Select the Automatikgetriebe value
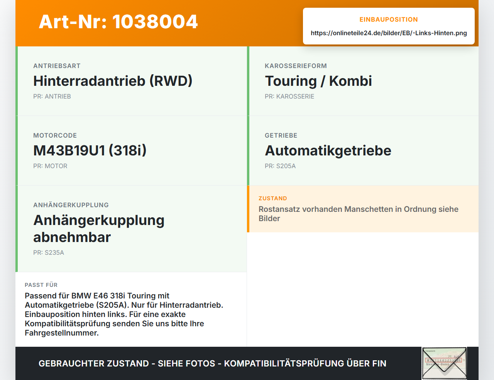This screenshot has height=380, width=494. 328,150
